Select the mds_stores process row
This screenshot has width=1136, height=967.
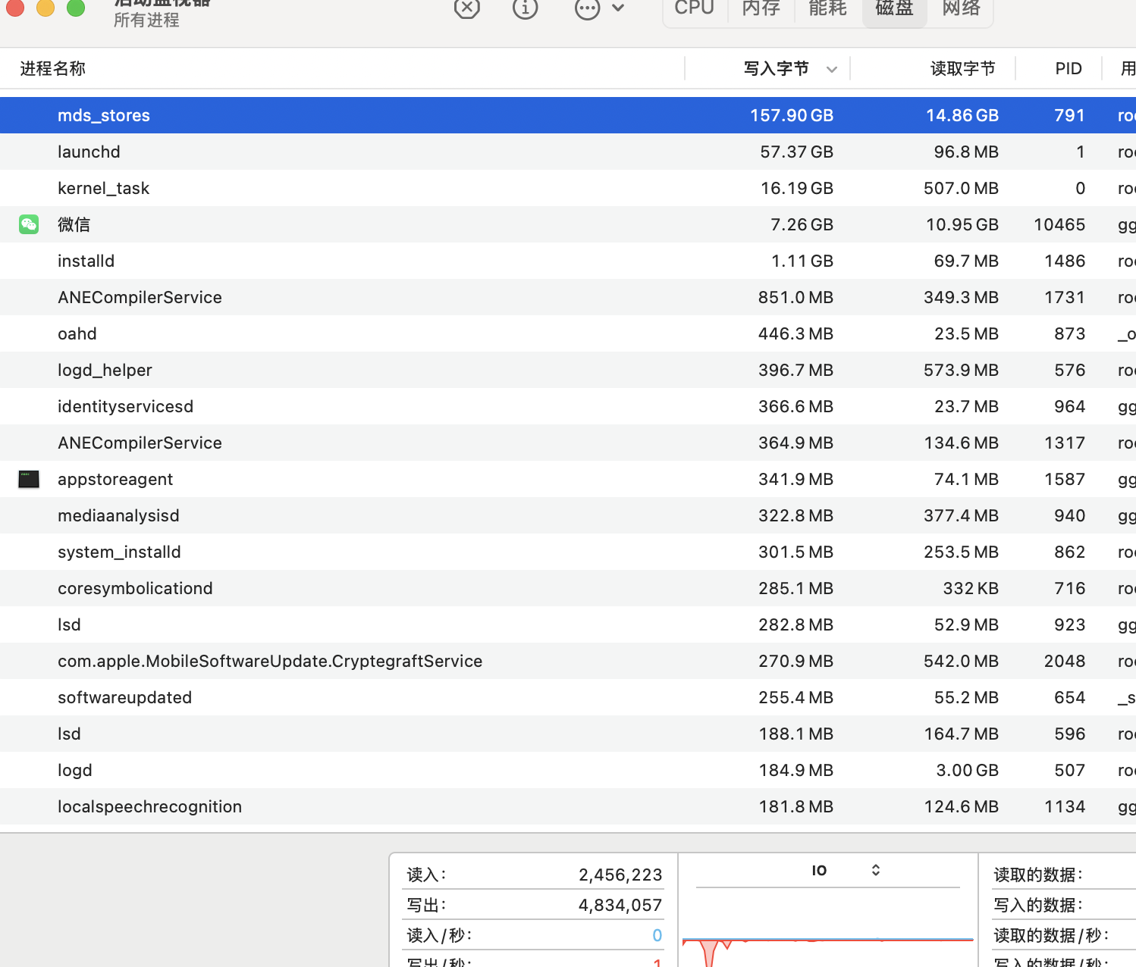point(568,115)
